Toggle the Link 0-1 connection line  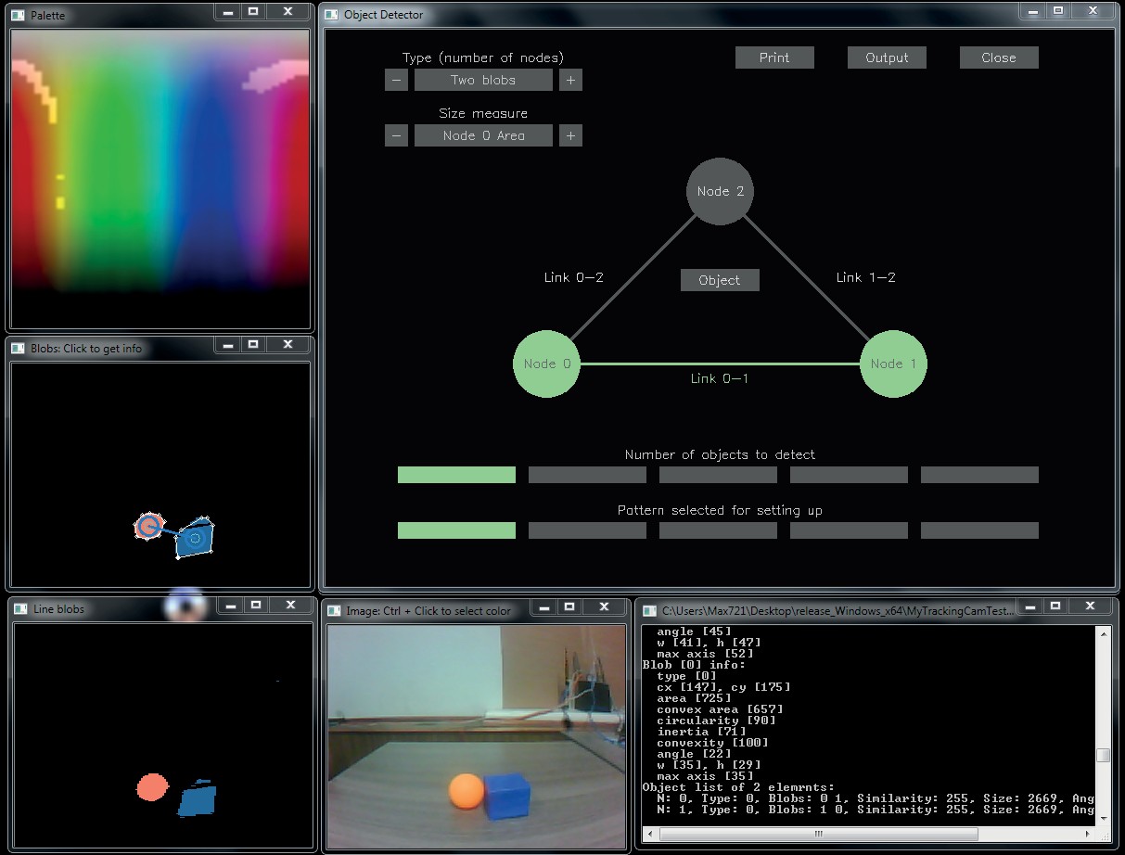(x=649, y=364)
